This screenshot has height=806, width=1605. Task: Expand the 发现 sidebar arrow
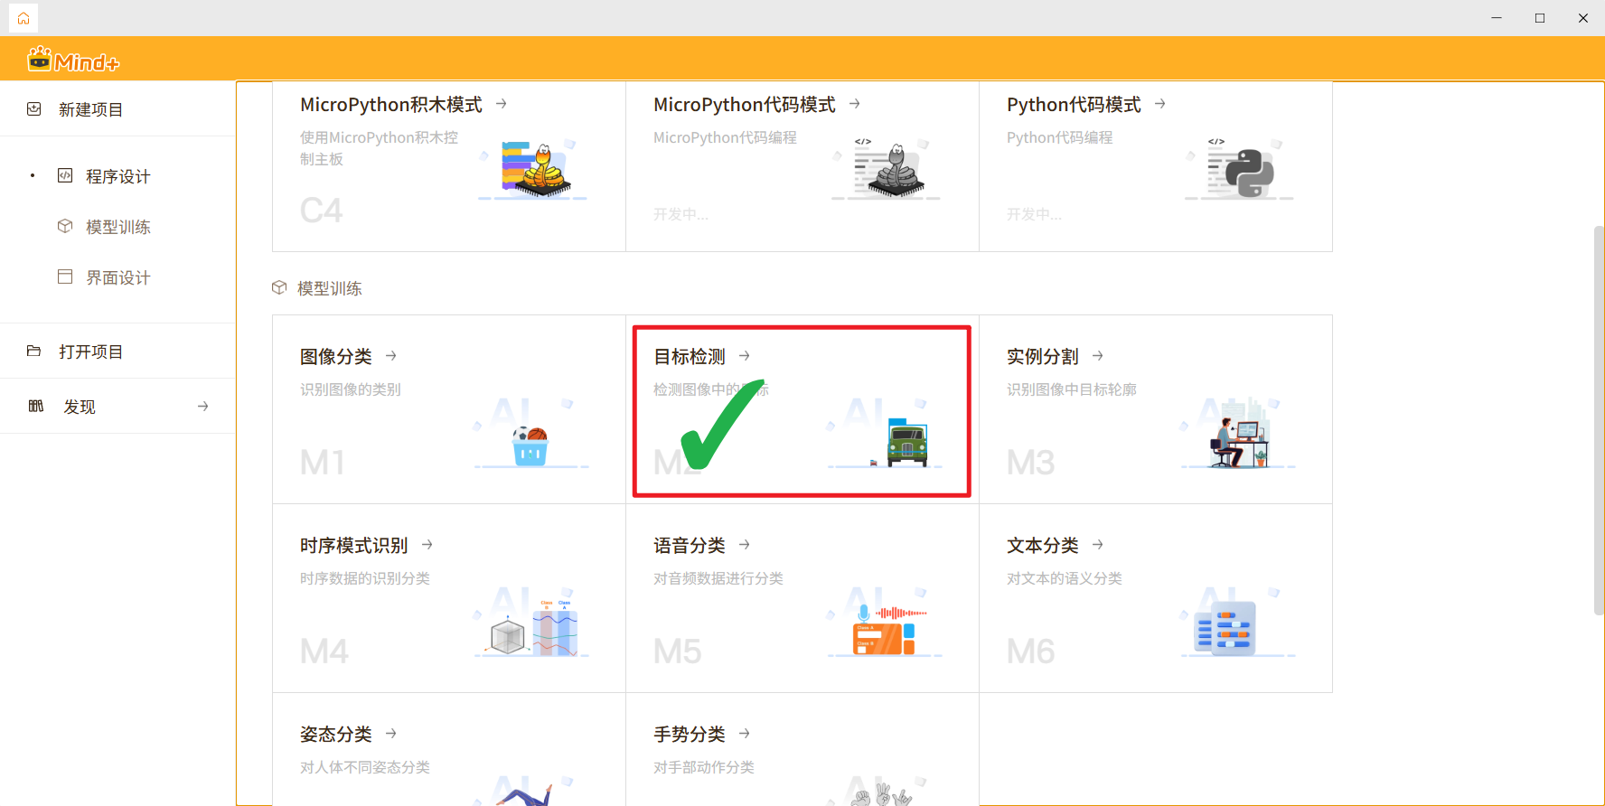(202, 407)
